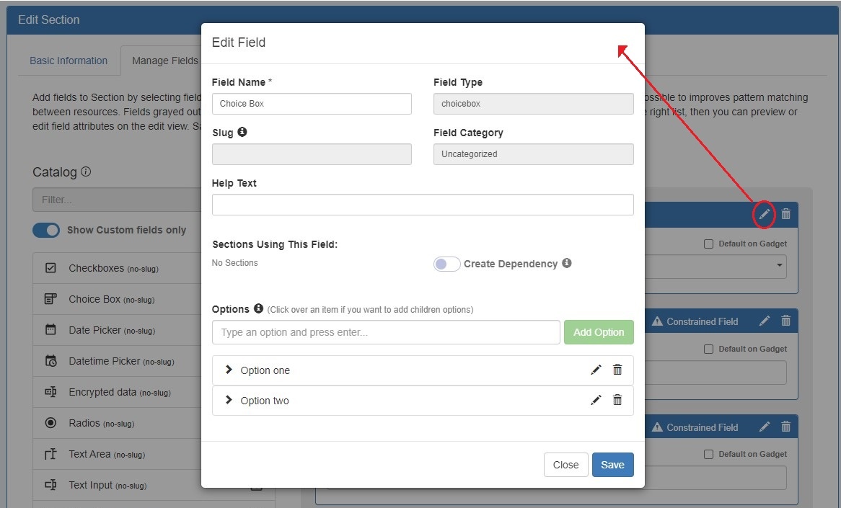Click the Add Option button

coord(598,332)
